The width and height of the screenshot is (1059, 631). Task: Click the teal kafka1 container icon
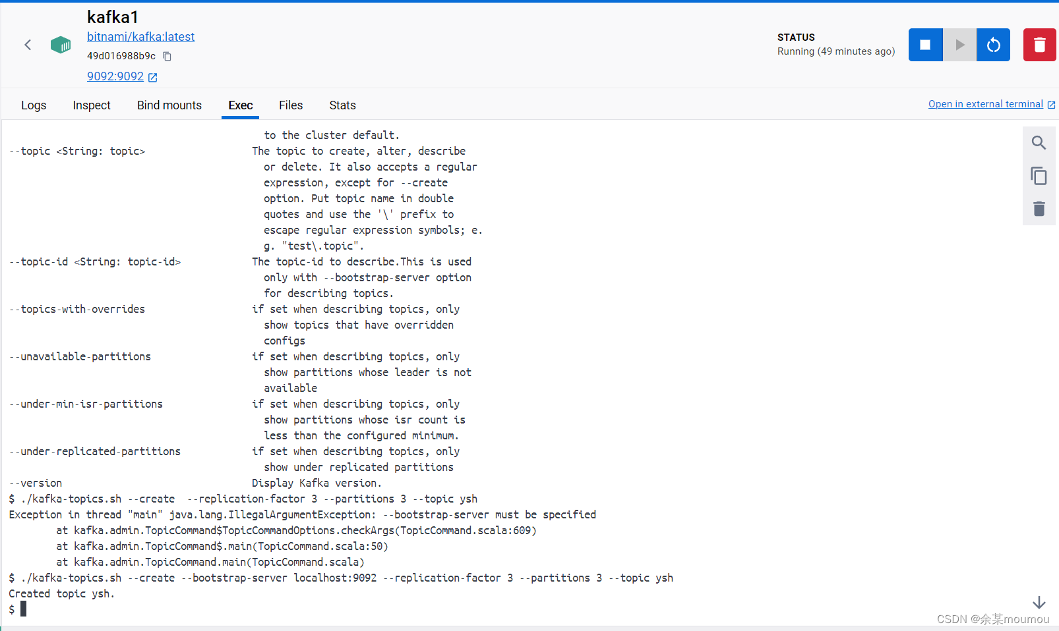click(x=61, y=45)
